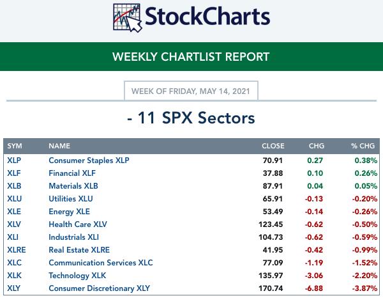
Task: Open the Financial XLF name link
Action: 72,173
